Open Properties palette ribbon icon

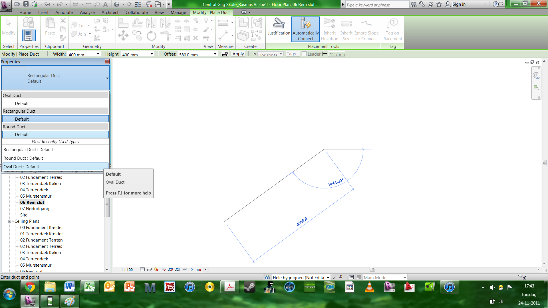coord(29,35)
